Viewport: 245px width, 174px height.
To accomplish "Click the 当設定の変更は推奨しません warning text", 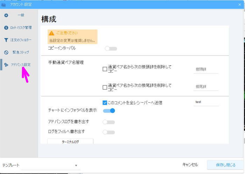I will click(x=72, y=41).
